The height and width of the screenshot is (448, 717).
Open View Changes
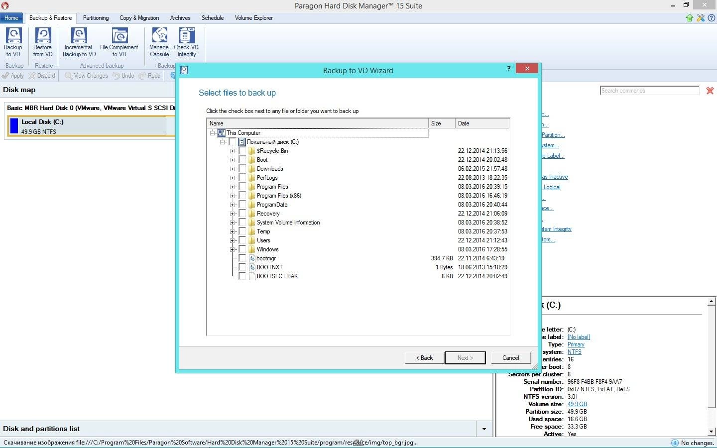pos(86,76)
